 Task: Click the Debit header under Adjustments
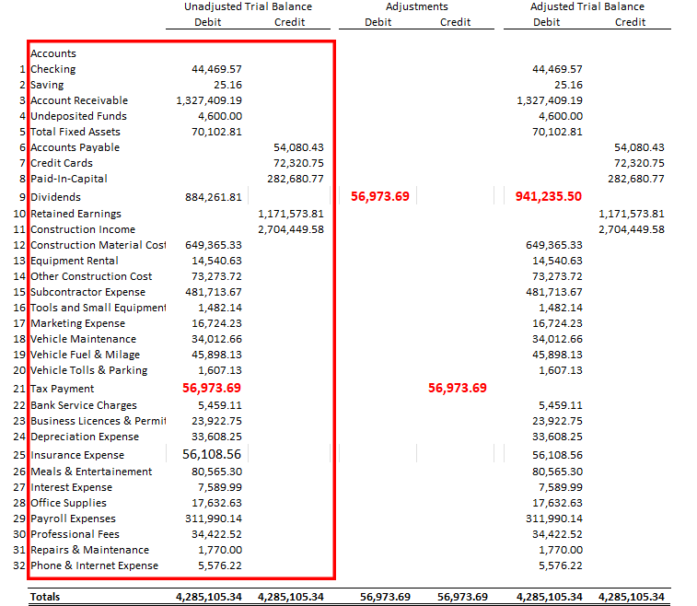point(378,22)
